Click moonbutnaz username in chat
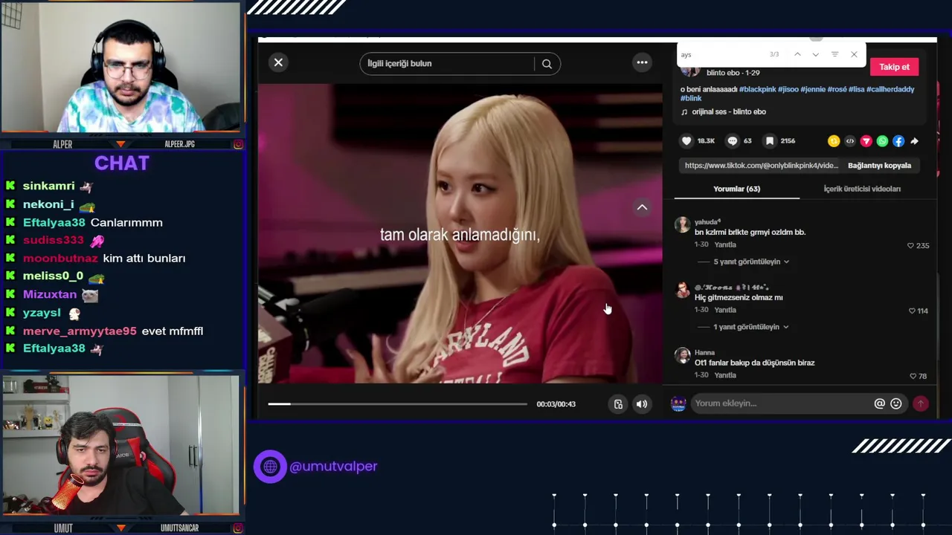Viewport: 952px width, 535px height. point(60,258)
